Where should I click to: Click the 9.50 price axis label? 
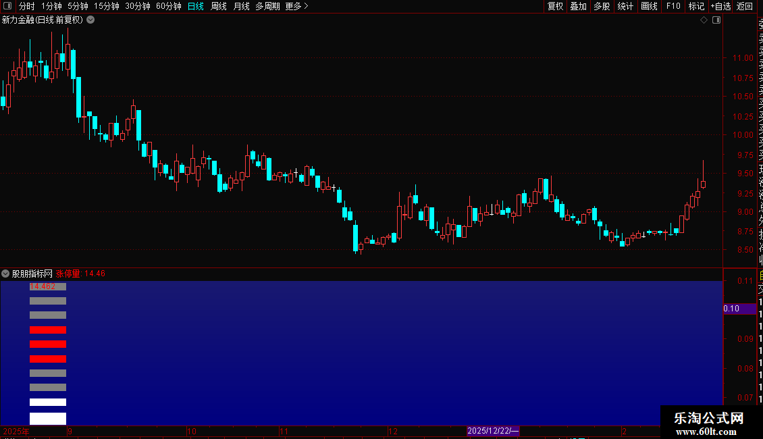coord(745,174)
